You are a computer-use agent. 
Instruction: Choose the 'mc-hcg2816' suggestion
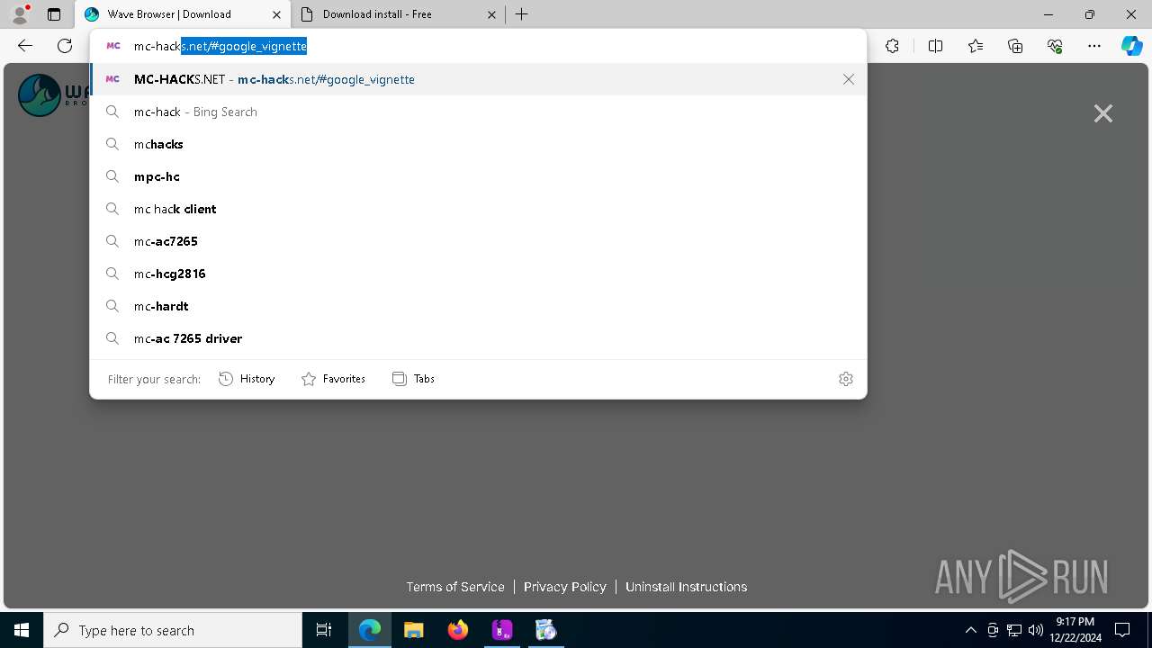point(478,274)
